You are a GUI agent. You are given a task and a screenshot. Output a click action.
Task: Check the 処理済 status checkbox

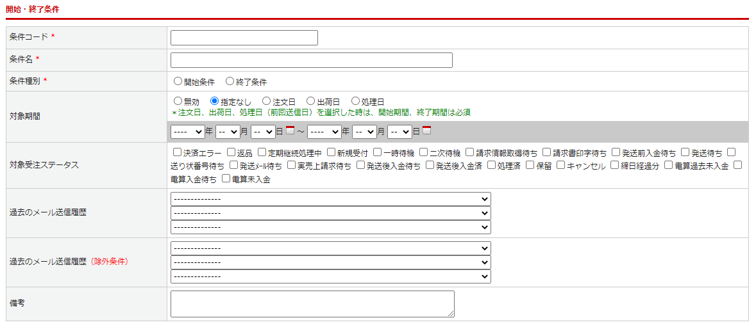coord(492,165)
